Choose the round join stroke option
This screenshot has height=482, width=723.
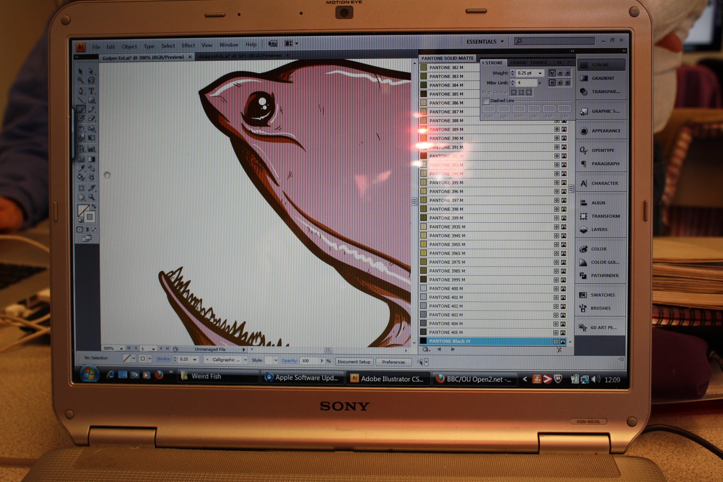560,83
